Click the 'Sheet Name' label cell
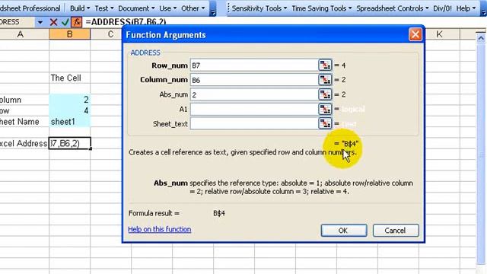The width and height of the screenshot is (487, 274). tap(24, 122)
